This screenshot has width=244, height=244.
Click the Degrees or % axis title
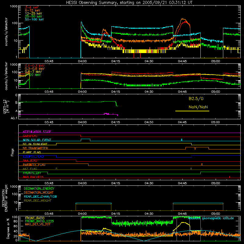coord(8,228)
